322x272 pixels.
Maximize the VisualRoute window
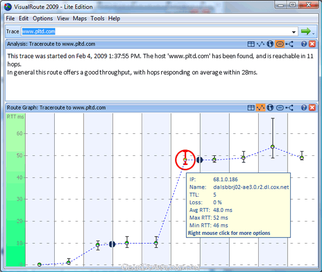coord(292,4)
